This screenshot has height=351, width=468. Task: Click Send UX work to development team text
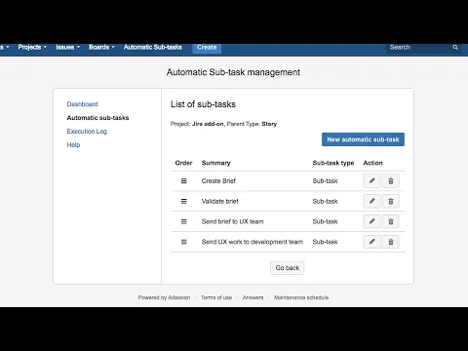pyautogui.click(x=253, y=242)
